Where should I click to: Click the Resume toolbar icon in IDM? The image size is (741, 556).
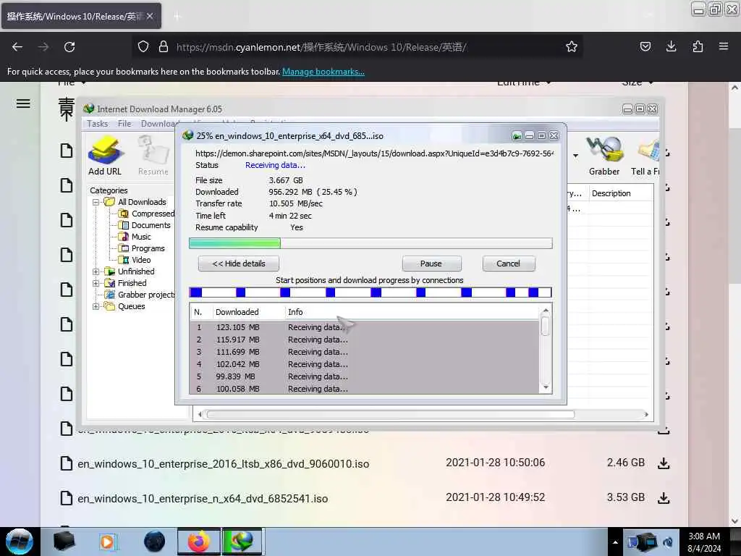[x=153, y=156]
